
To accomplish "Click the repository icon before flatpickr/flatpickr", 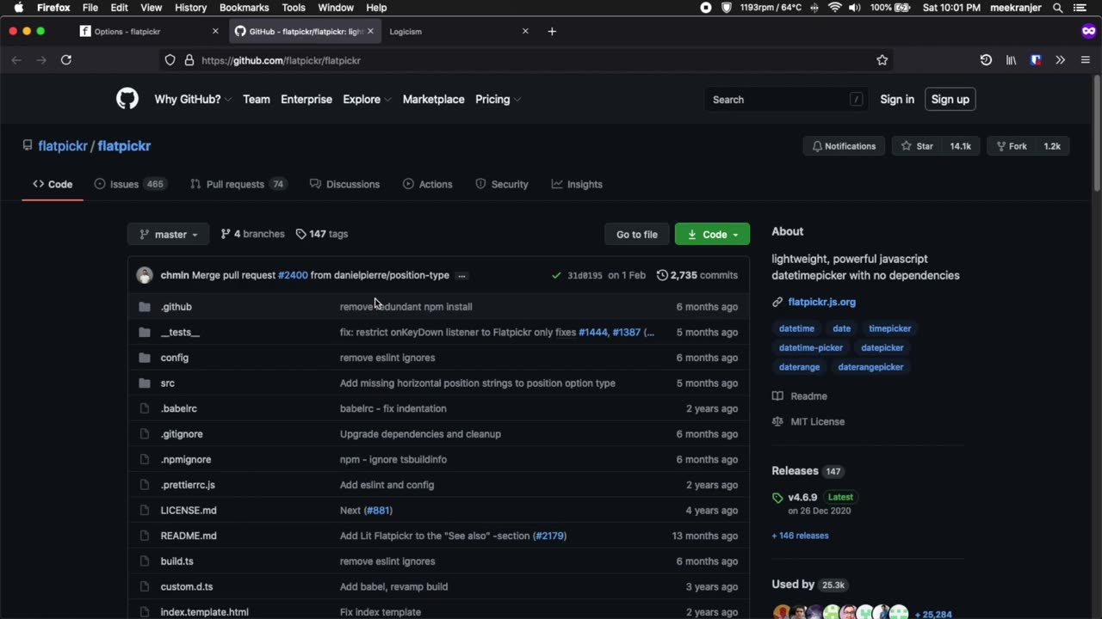I will (28, 146).
